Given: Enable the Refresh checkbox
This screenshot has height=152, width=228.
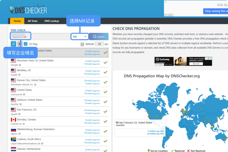Looking at the screenshot, I should (x=82, y=44).
